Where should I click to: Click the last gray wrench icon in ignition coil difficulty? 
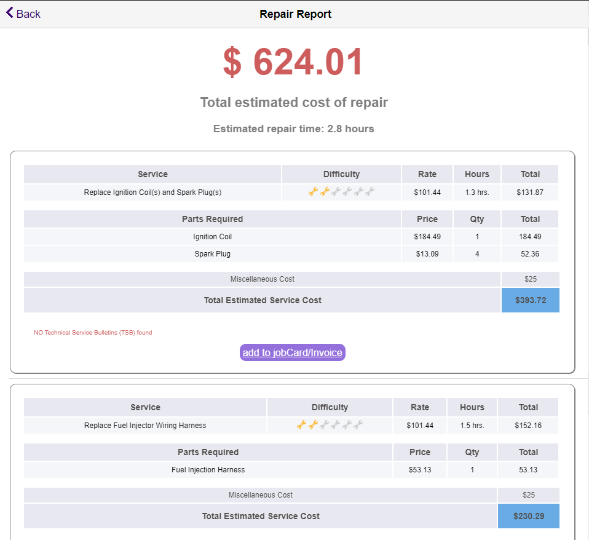(368, 192)
